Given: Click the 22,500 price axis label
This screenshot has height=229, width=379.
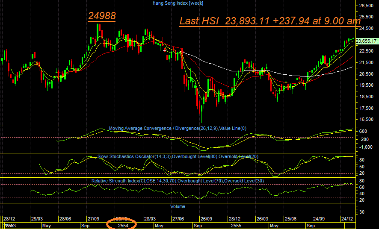Looking at the screenshot, I should click(x=367, y=51).
